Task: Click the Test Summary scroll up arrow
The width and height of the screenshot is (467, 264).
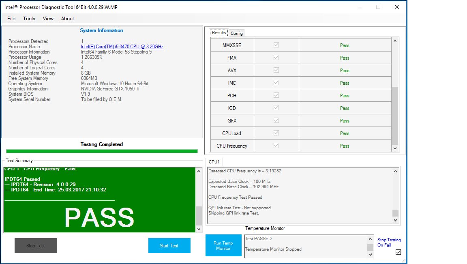Action: (x=199, y=171)
